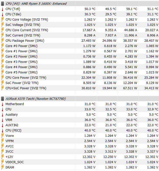Screen dimensions: 159x171
Task: Click lightning icon for CPU+SoC Power
Action: point(3,88)
